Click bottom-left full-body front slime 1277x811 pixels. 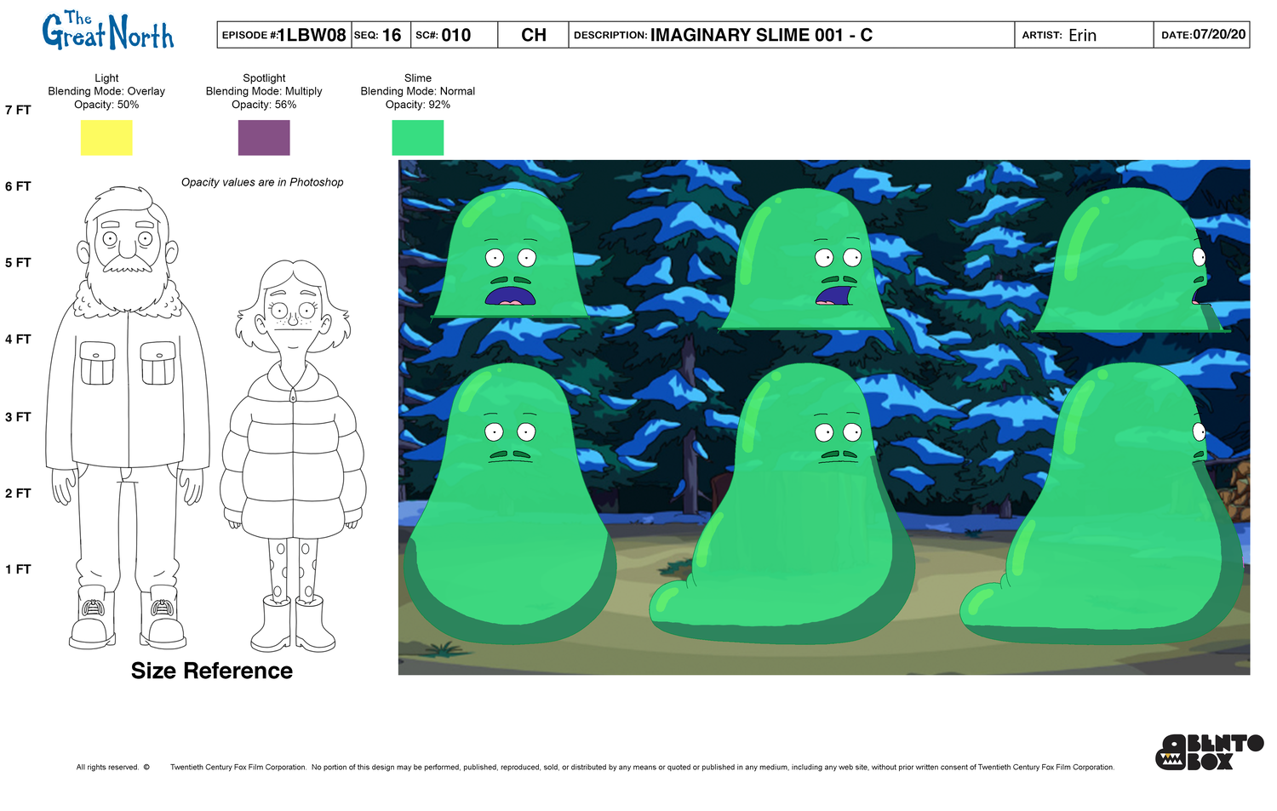[x=509, y=504]
